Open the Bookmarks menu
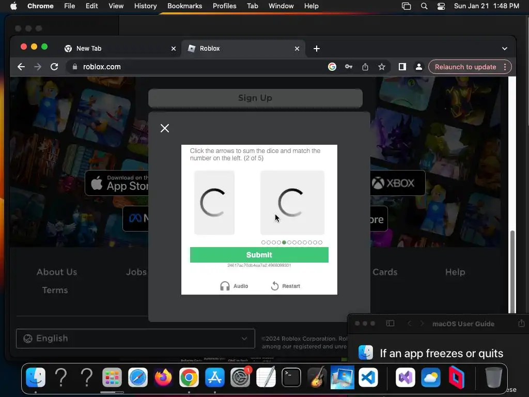 (184, 6)
